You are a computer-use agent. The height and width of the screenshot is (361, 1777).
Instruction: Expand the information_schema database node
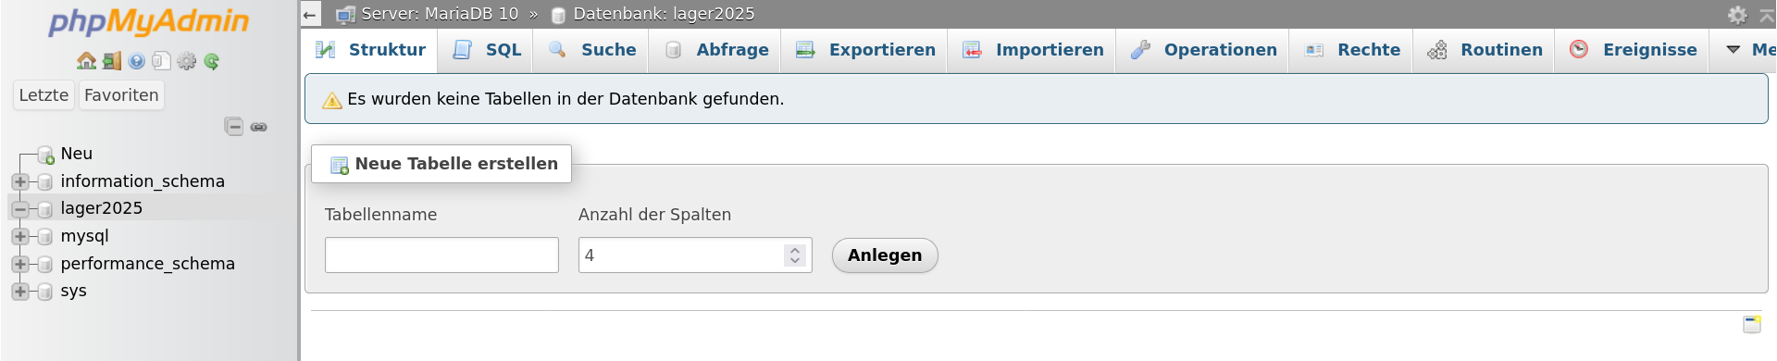point(20,181)
